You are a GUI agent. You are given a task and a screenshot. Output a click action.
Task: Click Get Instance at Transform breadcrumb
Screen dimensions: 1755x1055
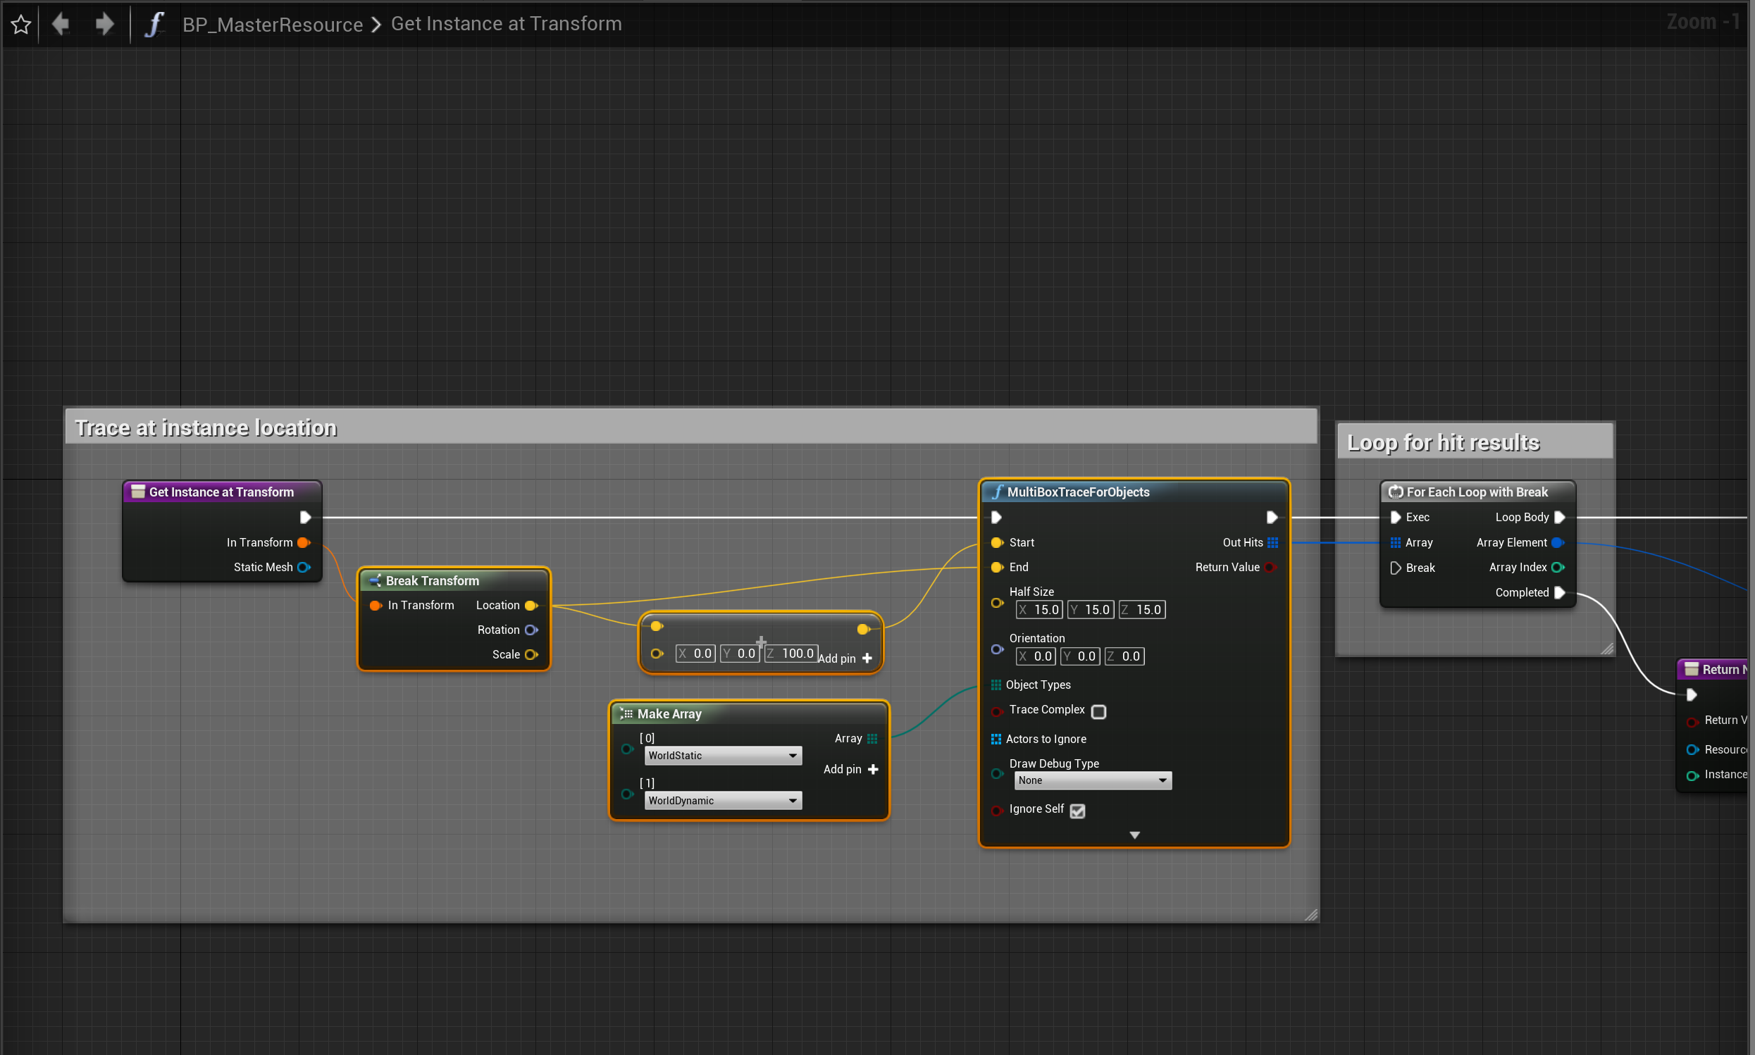pyautogui.click(x=507, y=24)
